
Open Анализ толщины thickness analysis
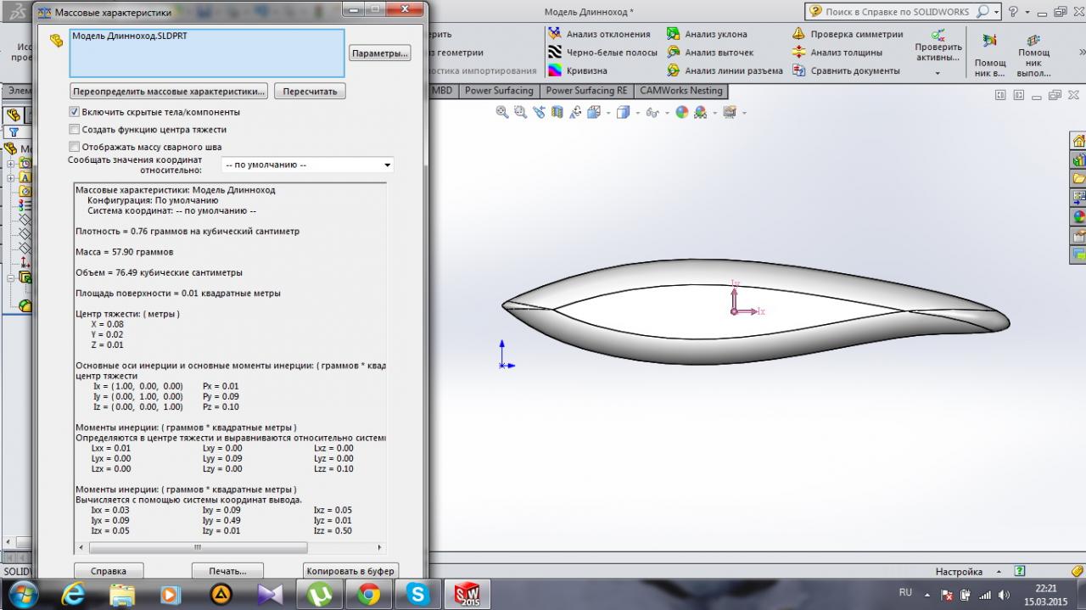(798, 53)
